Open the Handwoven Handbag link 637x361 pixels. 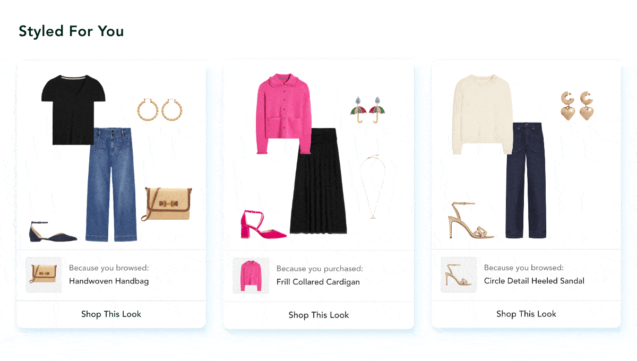(x=109, y=281)
